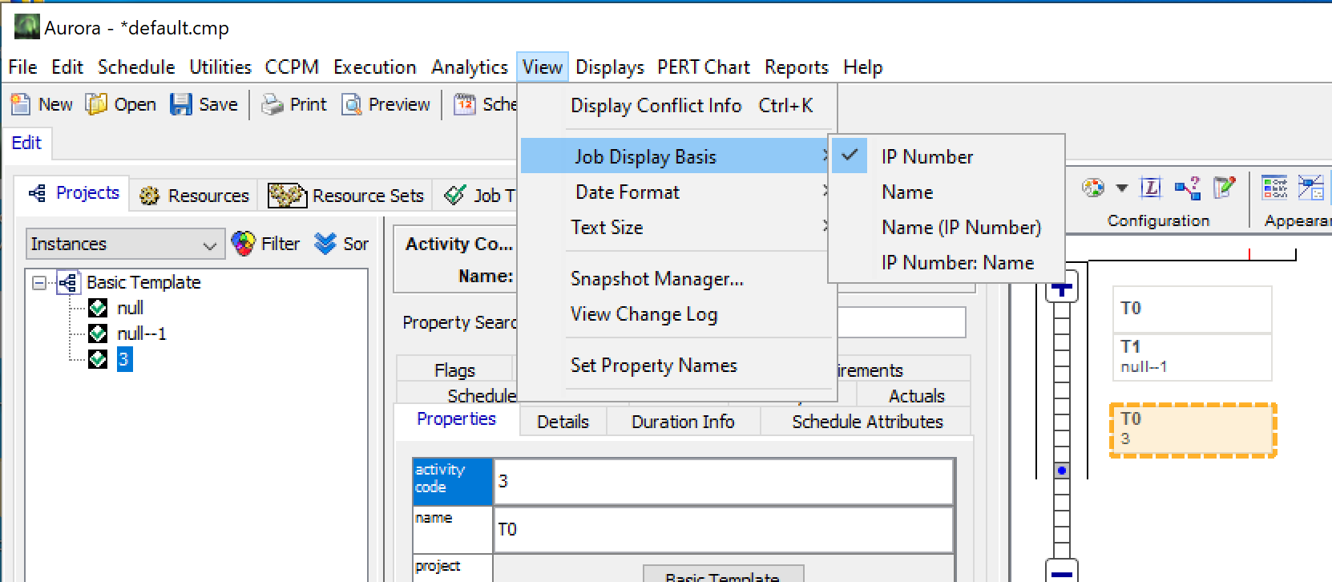Click the New file icon in toolbar
The height and width of the screenshot is (582, 1332).
pos(20,104)
